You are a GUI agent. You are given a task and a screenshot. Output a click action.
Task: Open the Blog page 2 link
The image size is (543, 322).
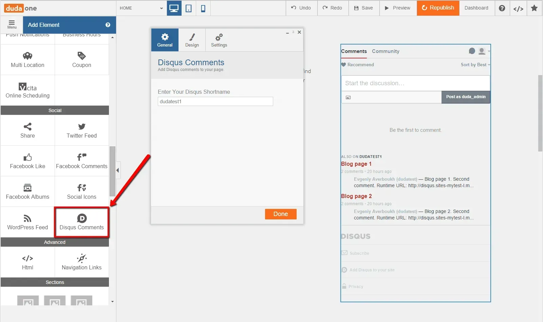pyautogui.click(x=356, y=196)
